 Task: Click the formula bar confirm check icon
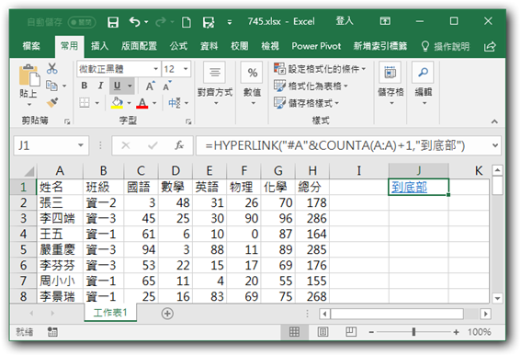coord(153,145)
